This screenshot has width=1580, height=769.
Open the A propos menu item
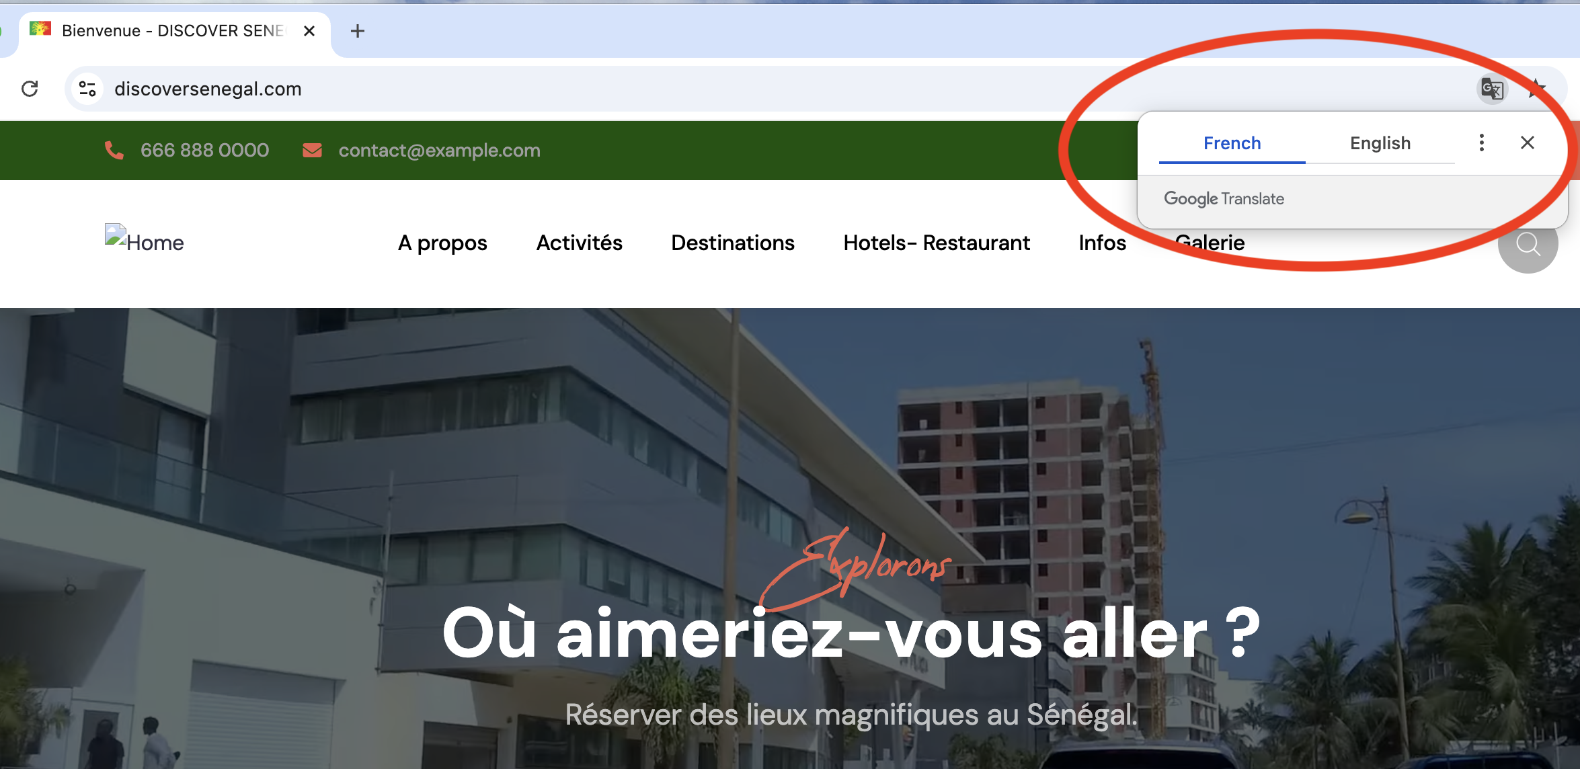442,243
